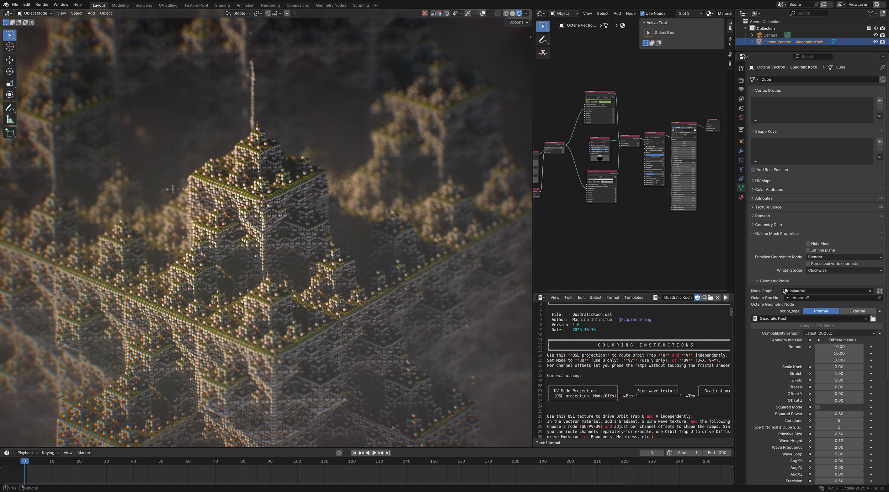Open the Modifiers properties tab wrench icon

[741, 151]
